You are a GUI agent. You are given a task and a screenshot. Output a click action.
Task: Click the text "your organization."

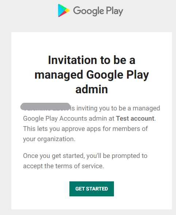(49, 139)
